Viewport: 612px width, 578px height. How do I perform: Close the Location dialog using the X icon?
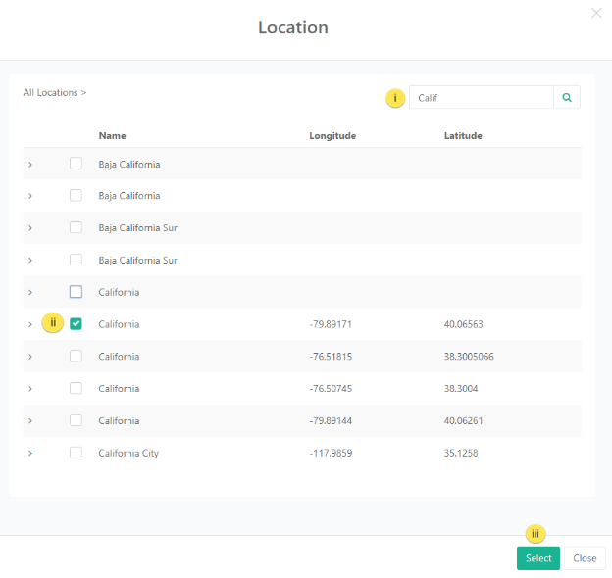pos(596,13)
